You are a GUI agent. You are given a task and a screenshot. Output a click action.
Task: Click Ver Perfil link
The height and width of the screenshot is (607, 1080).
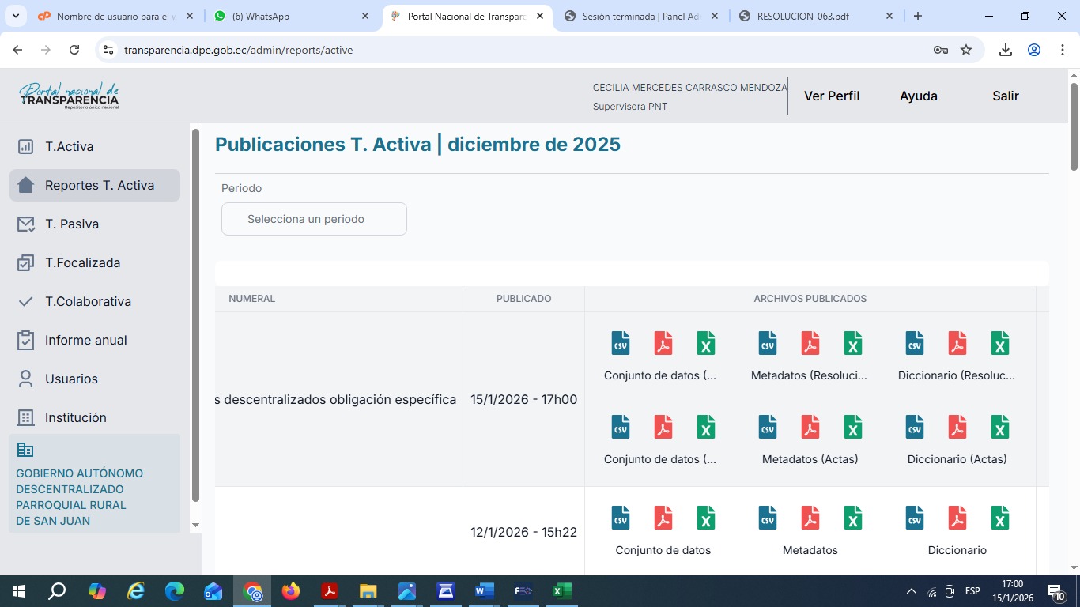coord(832,96)
